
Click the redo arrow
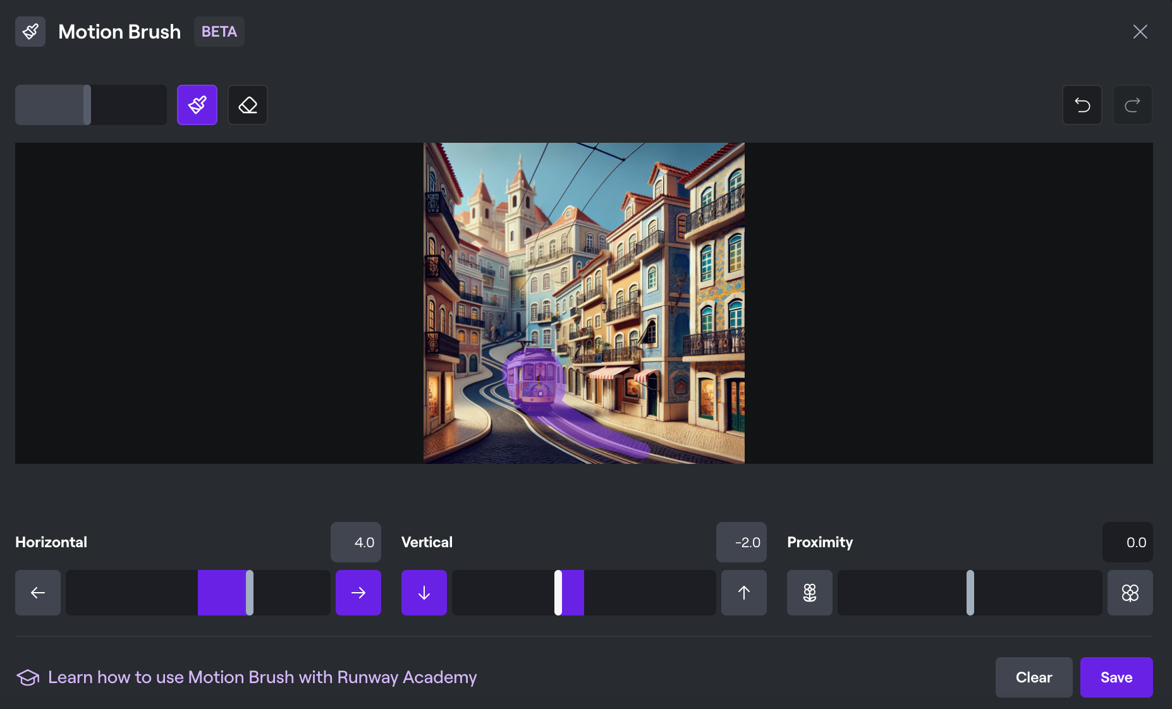pyautogui.click(x=1132, y=105)
